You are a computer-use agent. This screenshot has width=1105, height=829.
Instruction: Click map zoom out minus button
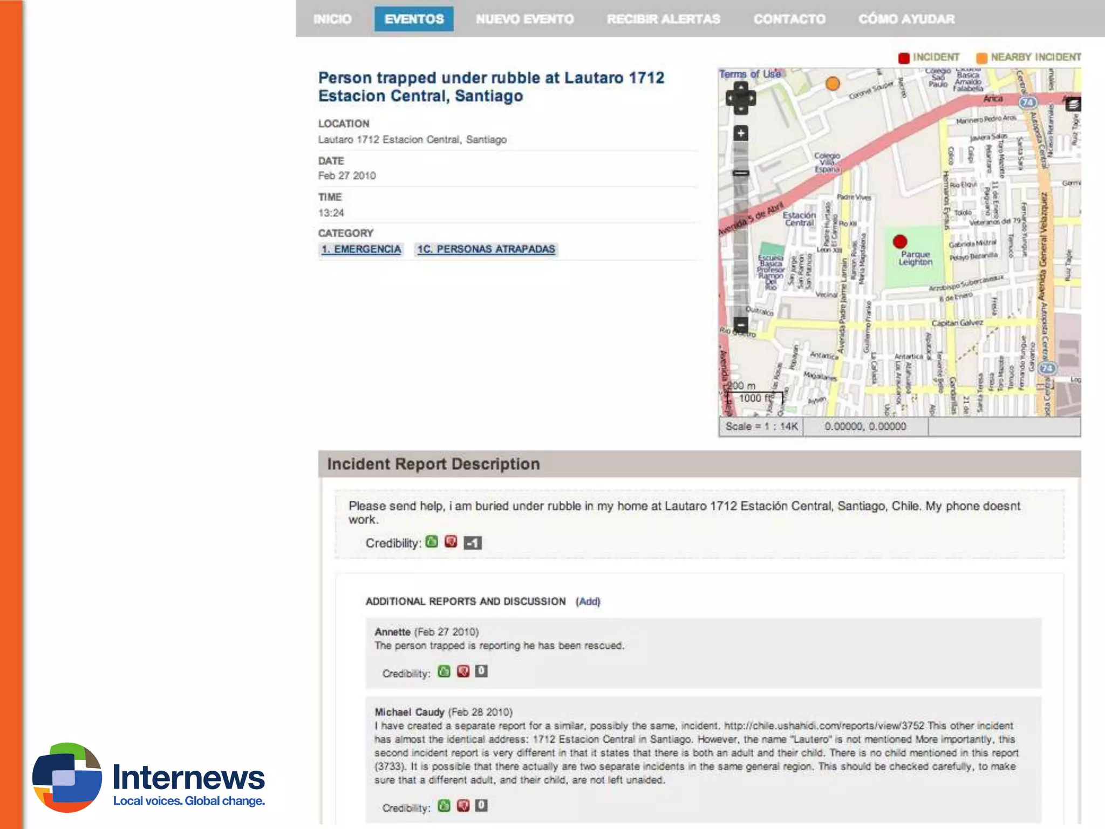[x=741, y=325]
